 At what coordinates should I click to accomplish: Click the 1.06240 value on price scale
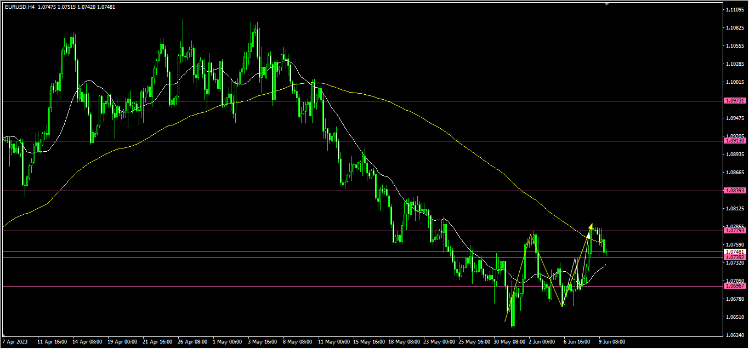(x=734, y=335)
